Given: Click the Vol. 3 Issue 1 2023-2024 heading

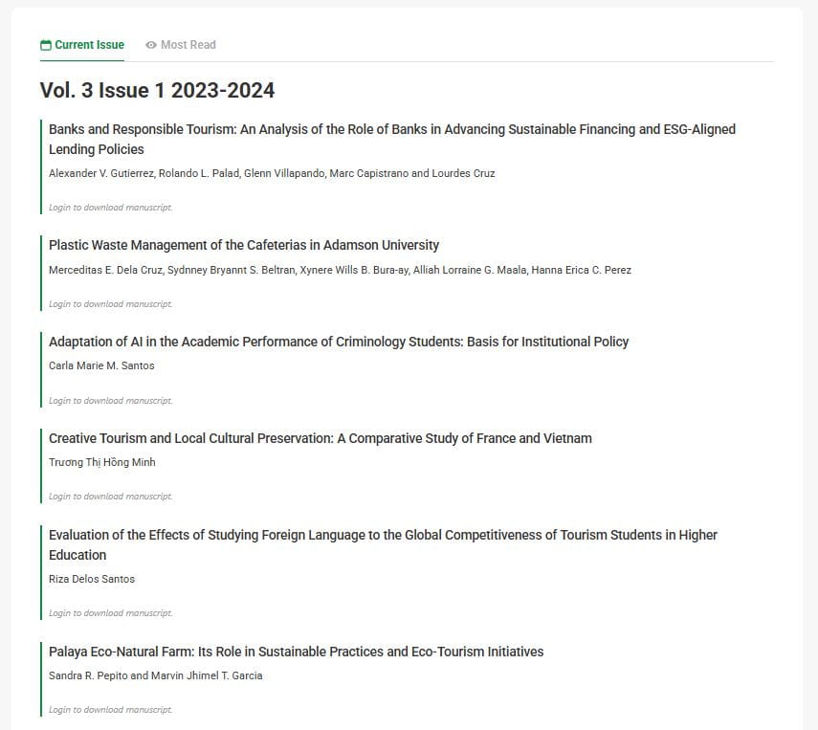Looking at the screenshot, I should [x=157, y=90].
